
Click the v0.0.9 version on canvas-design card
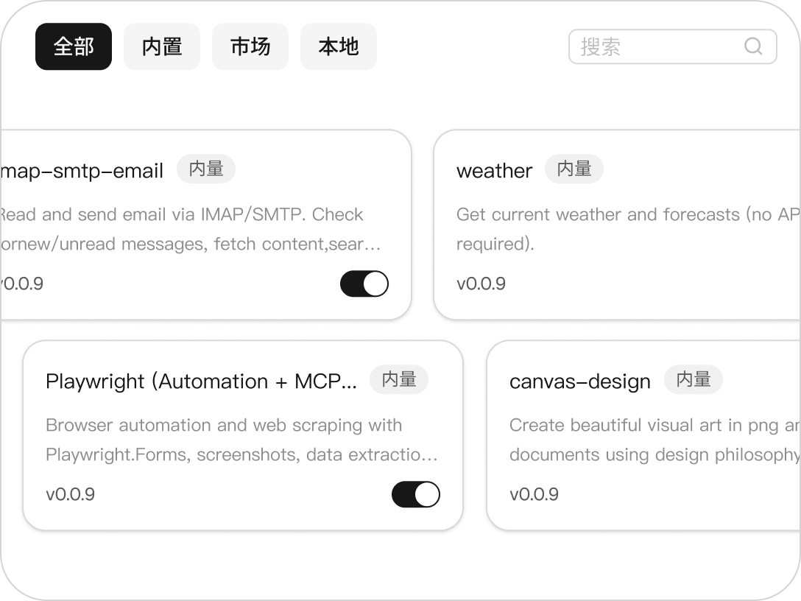click(x=534, y=494)
